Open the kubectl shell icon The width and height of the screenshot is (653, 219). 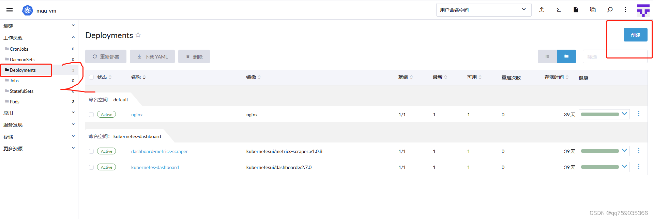559,10
